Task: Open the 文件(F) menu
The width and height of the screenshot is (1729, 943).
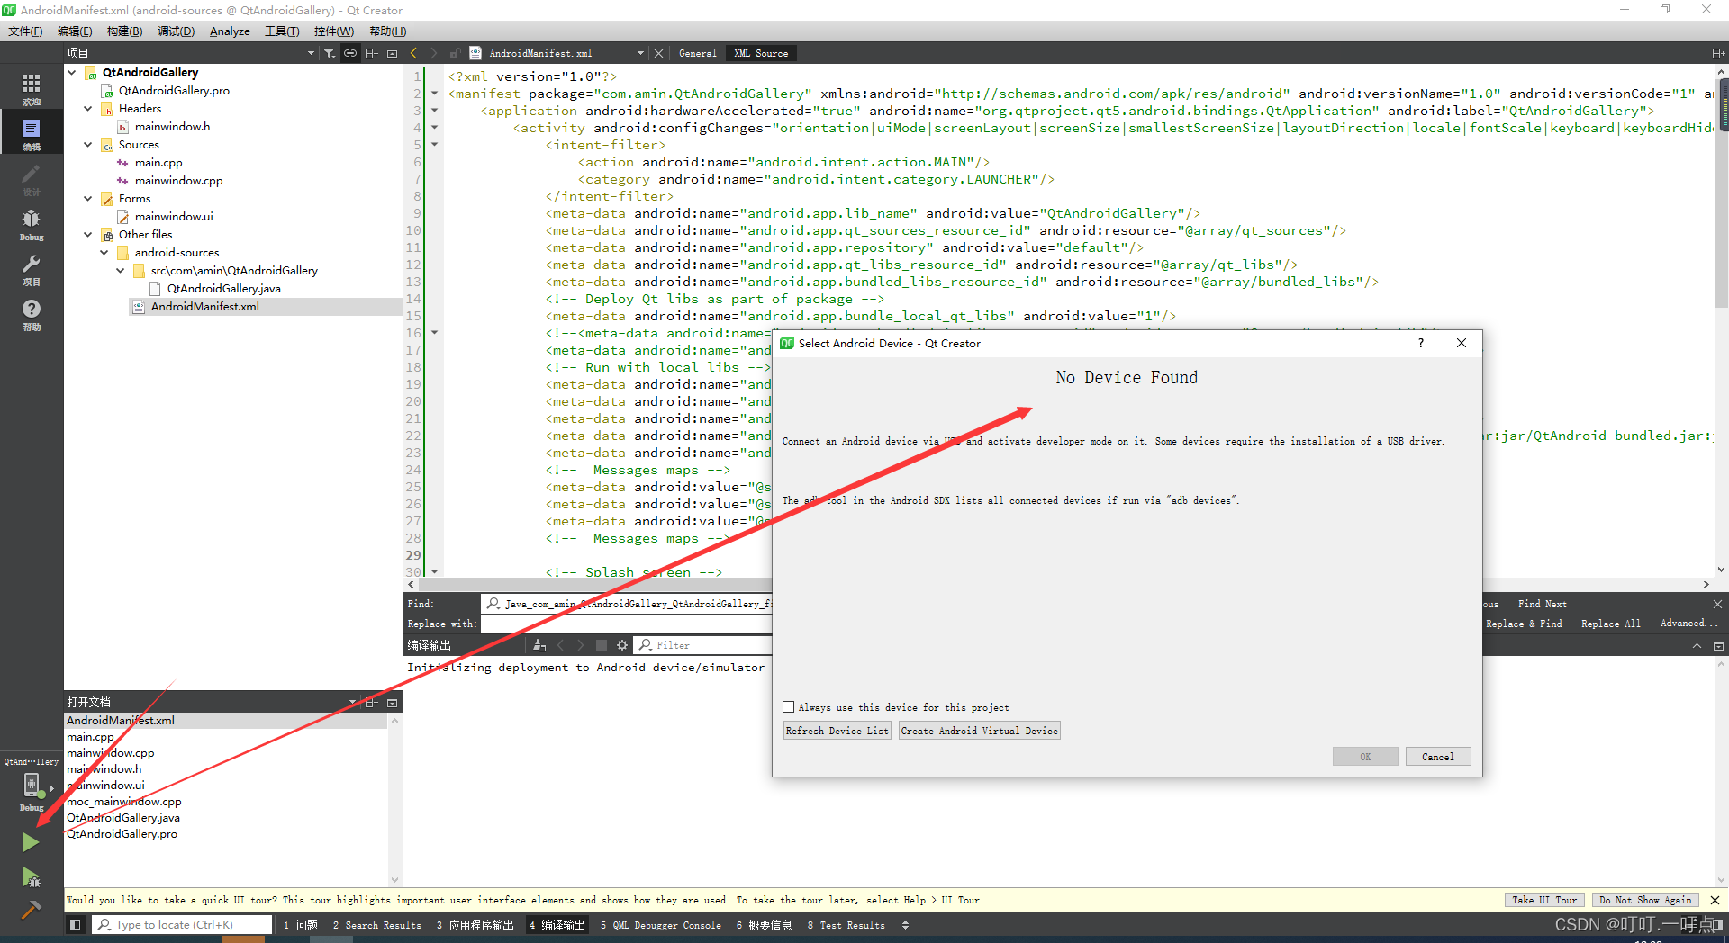Action: [x=25, y=31]
